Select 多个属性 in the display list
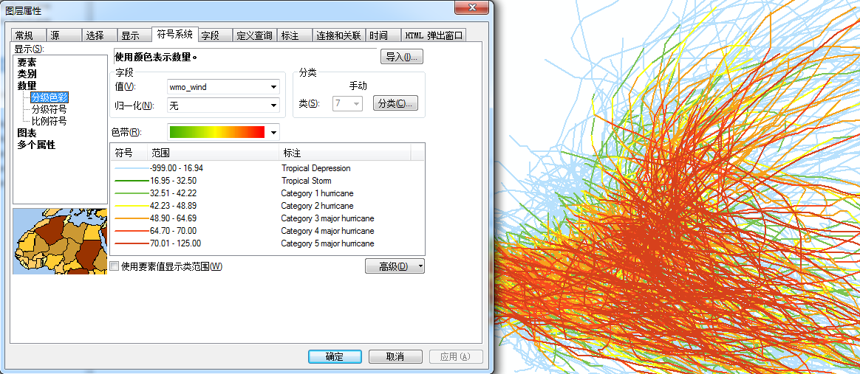The height and width of the screenshot is (374, 860). click(36, 145)
